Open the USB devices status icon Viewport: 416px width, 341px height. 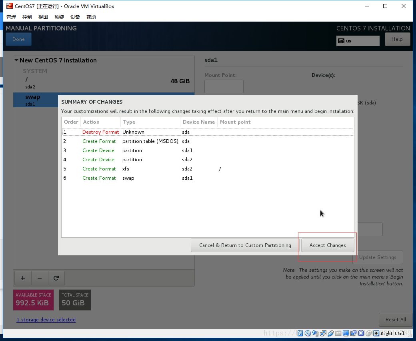click(x=330, y=333)
